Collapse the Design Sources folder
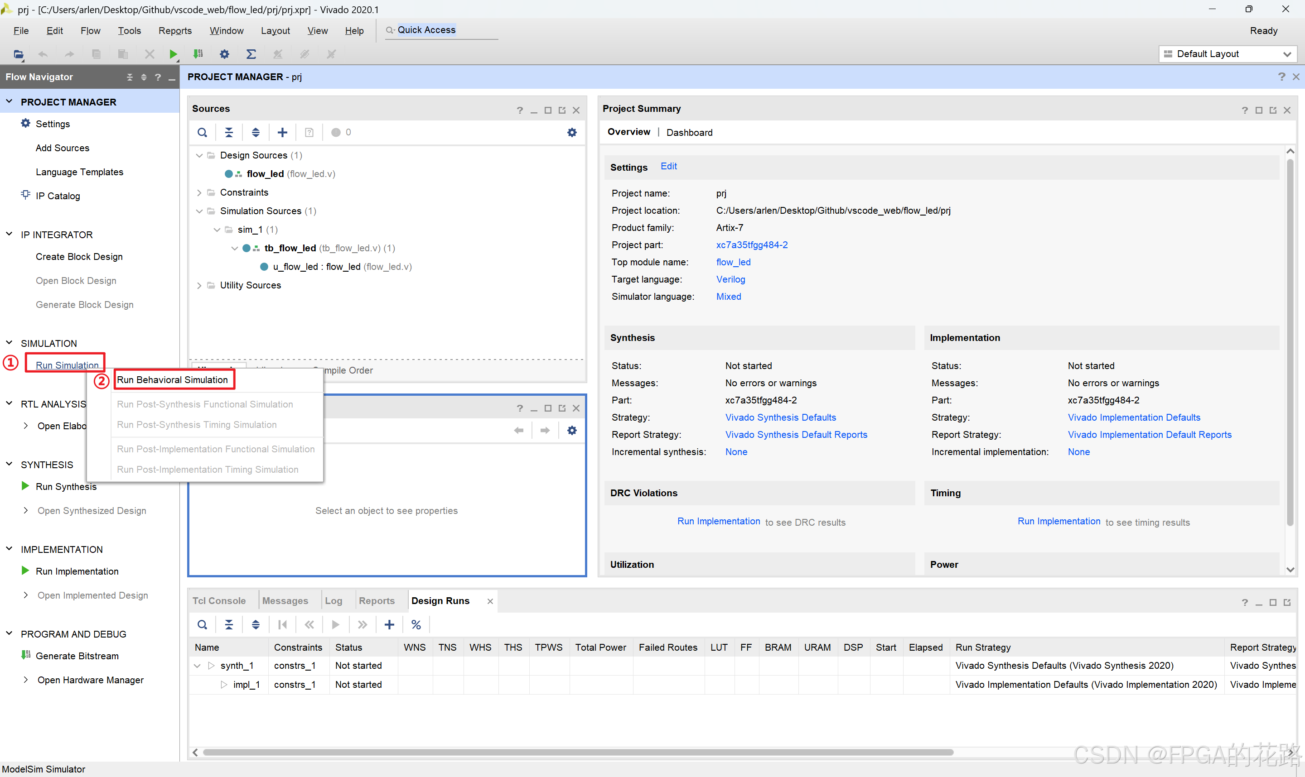The image size is (1305, 777). tap(199, 155)
